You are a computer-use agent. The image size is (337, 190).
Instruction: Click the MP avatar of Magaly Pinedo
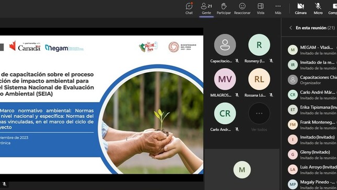[x=293, y=184]
